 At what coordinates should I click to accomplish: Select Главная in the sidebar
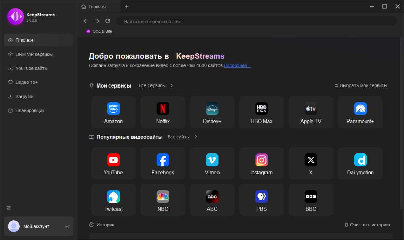click(39, 40)
